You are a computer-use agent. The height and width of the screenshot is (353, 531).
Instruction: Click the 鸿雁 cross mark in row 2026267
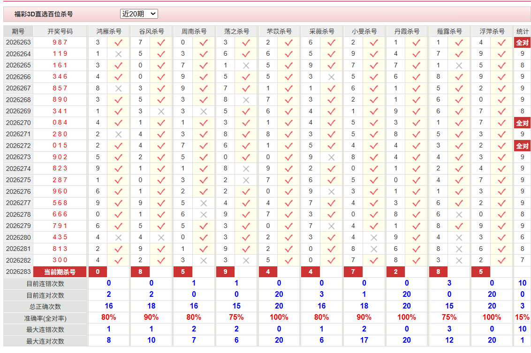(118, 88)
